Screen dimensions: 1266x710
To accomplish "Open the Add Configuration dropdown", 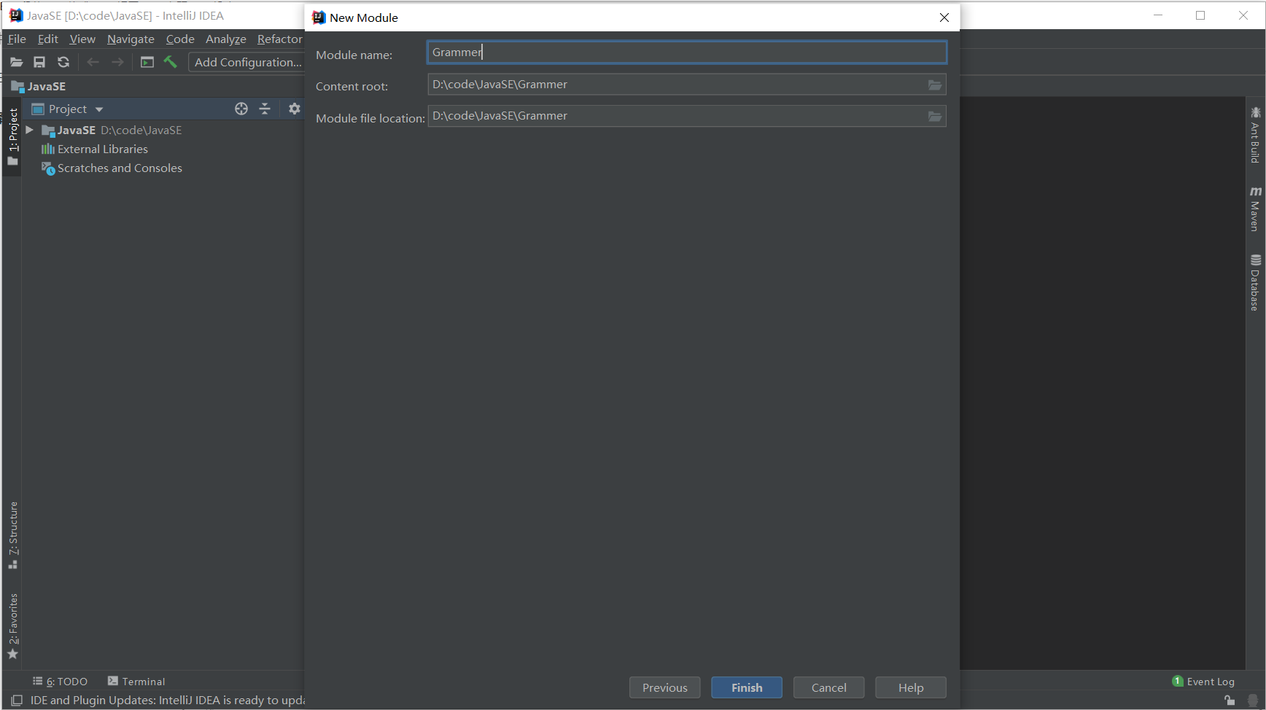I will click(247, 63).
